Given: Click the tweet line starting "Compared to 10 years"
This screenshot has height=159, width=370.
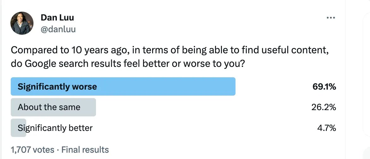Looking at the screenshot, I should 170,50.
